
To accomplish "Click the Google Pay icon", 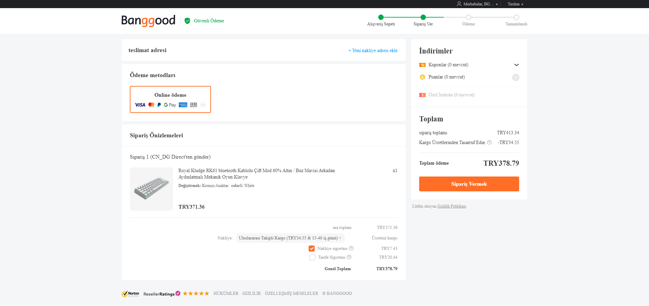I will pos(170,105).
